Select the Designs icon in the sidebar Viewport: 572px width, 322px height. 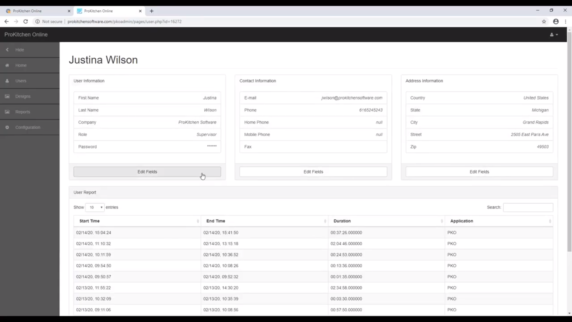[7, 96]
